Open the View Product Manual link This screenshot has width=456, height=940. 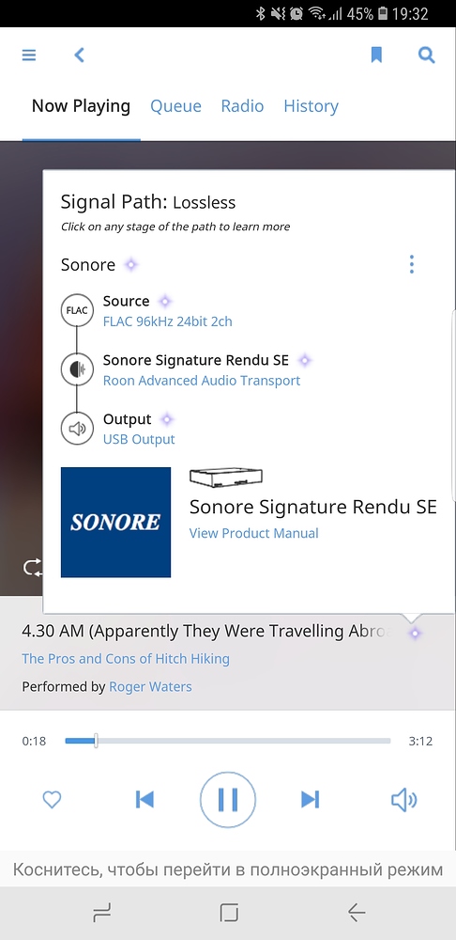click(x=253, y=533)
